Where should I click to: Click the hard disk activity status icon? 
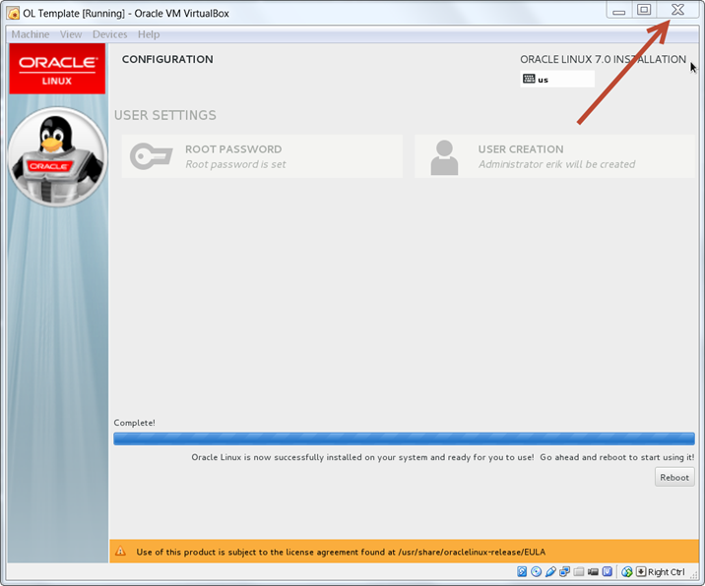(x=522, y=571)
